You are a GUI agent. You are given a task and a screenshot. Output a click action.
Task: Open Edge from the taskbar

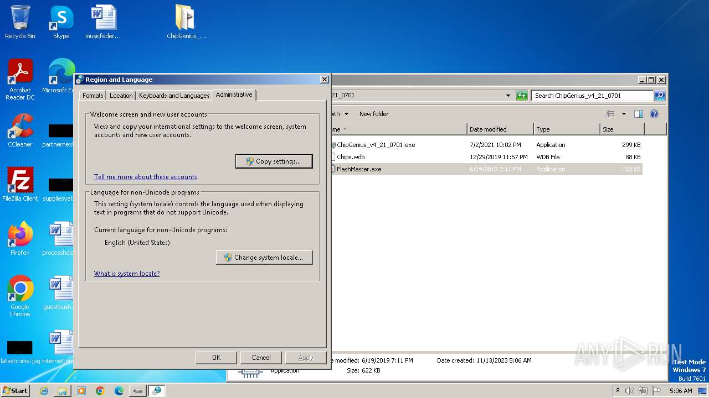click(119, 391)
